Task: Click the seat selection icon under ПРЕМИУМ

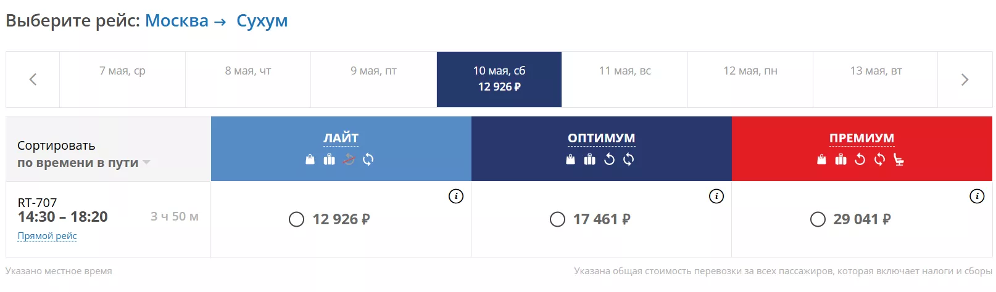Action: pyautogui.click(x=899, y=160)
